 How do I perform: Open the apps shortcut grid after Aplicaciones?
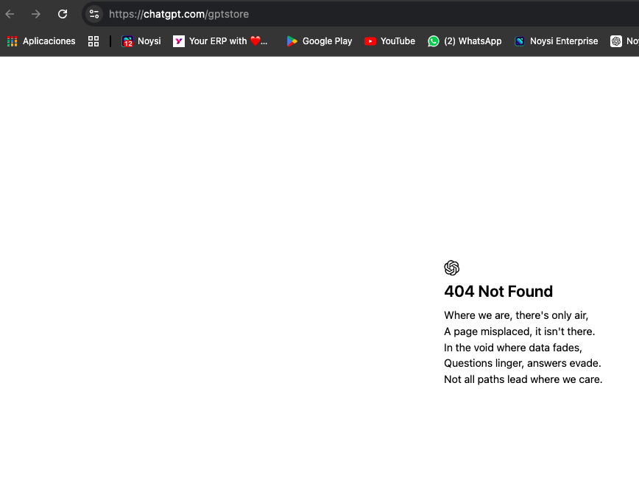(x=93, y=41)
